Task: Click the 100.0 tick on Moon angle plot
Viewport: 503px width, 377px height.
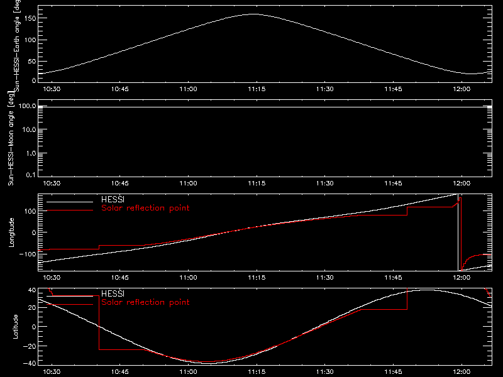Action: [x=27, y=106]
